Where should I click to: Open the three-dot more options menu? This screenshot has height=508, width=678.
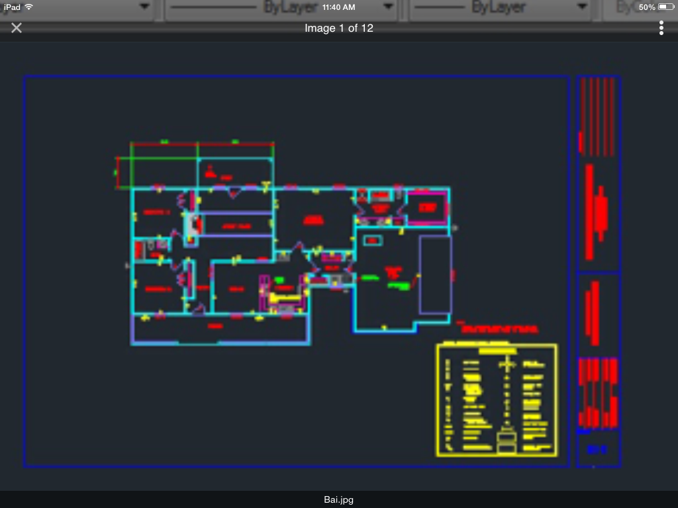click(x=661, y=28)
